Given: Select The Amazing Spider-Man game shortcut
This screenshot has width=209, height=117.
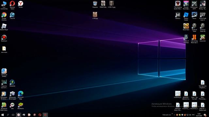Looking at the screenshot, I should click(x=178, y=5).
